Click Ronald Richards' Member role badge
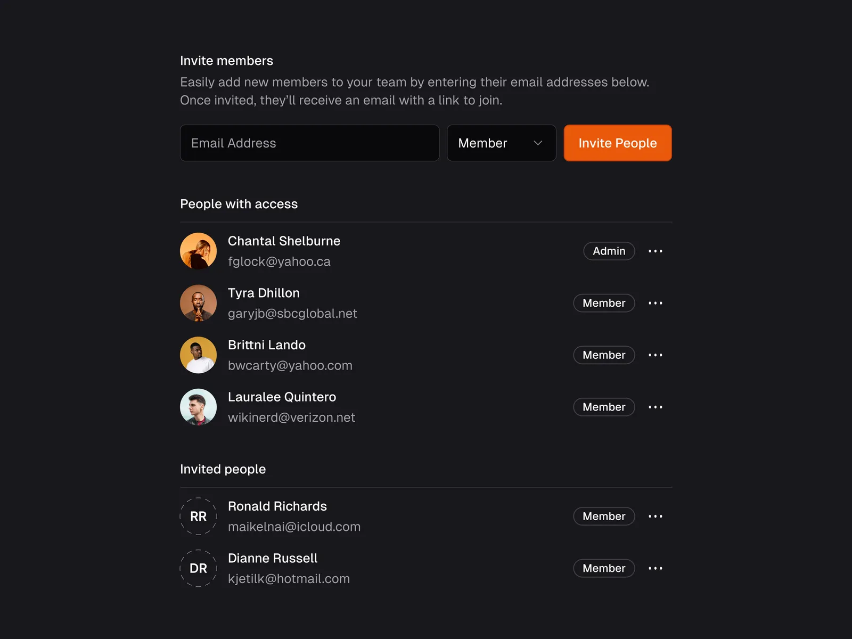852x639 pixels. (604, 516)
